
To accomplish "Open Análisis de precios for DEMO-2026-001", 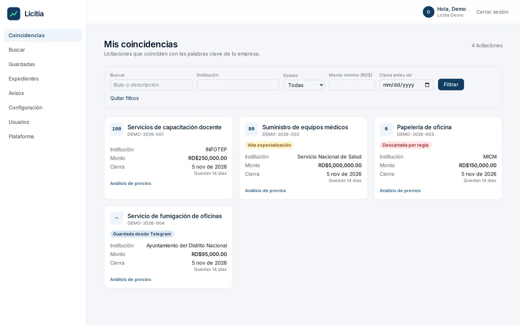I will pos(130,183).
